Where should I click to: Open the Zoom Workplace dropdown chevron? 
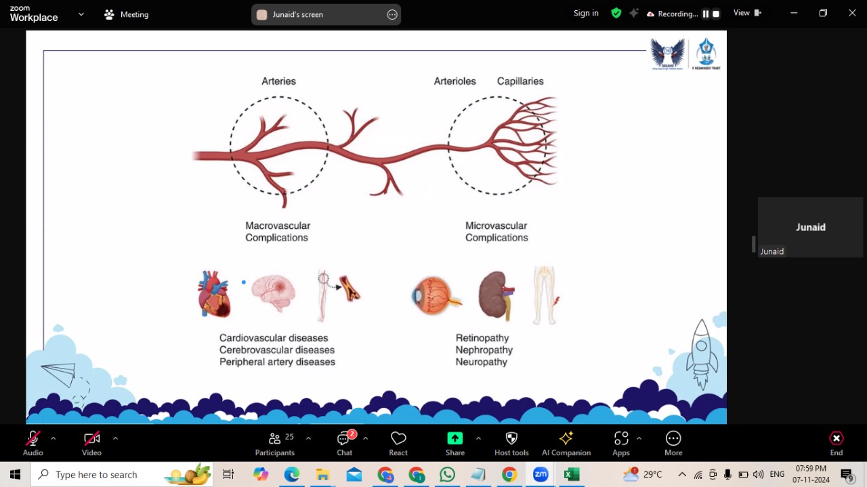point(81,14)
